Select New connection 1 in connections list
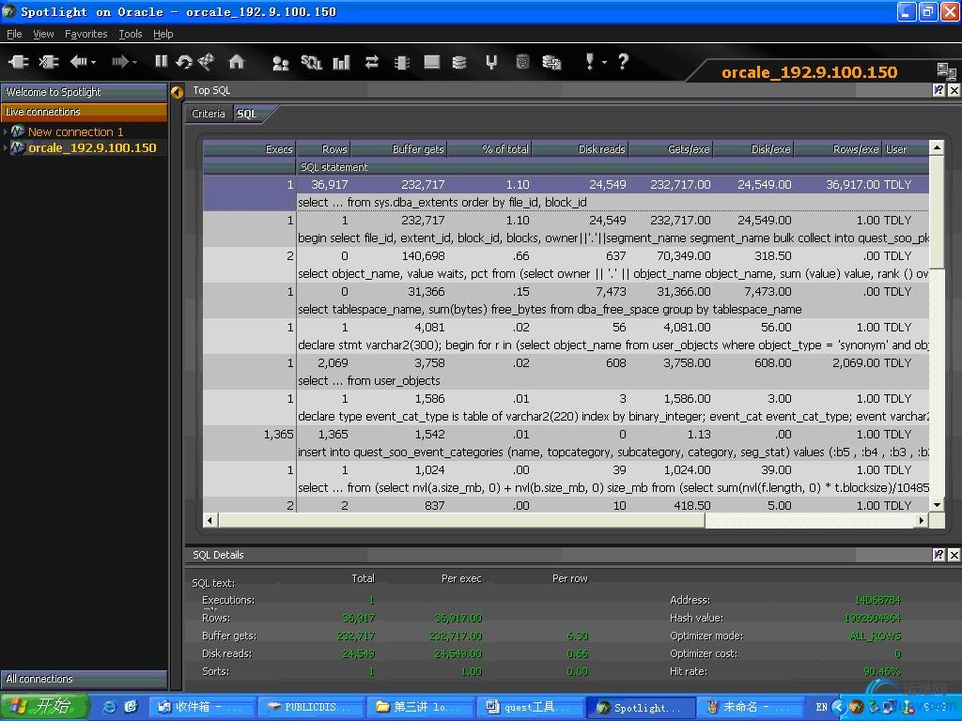Viewport: 962px width, 721px height. click(75, 131)
